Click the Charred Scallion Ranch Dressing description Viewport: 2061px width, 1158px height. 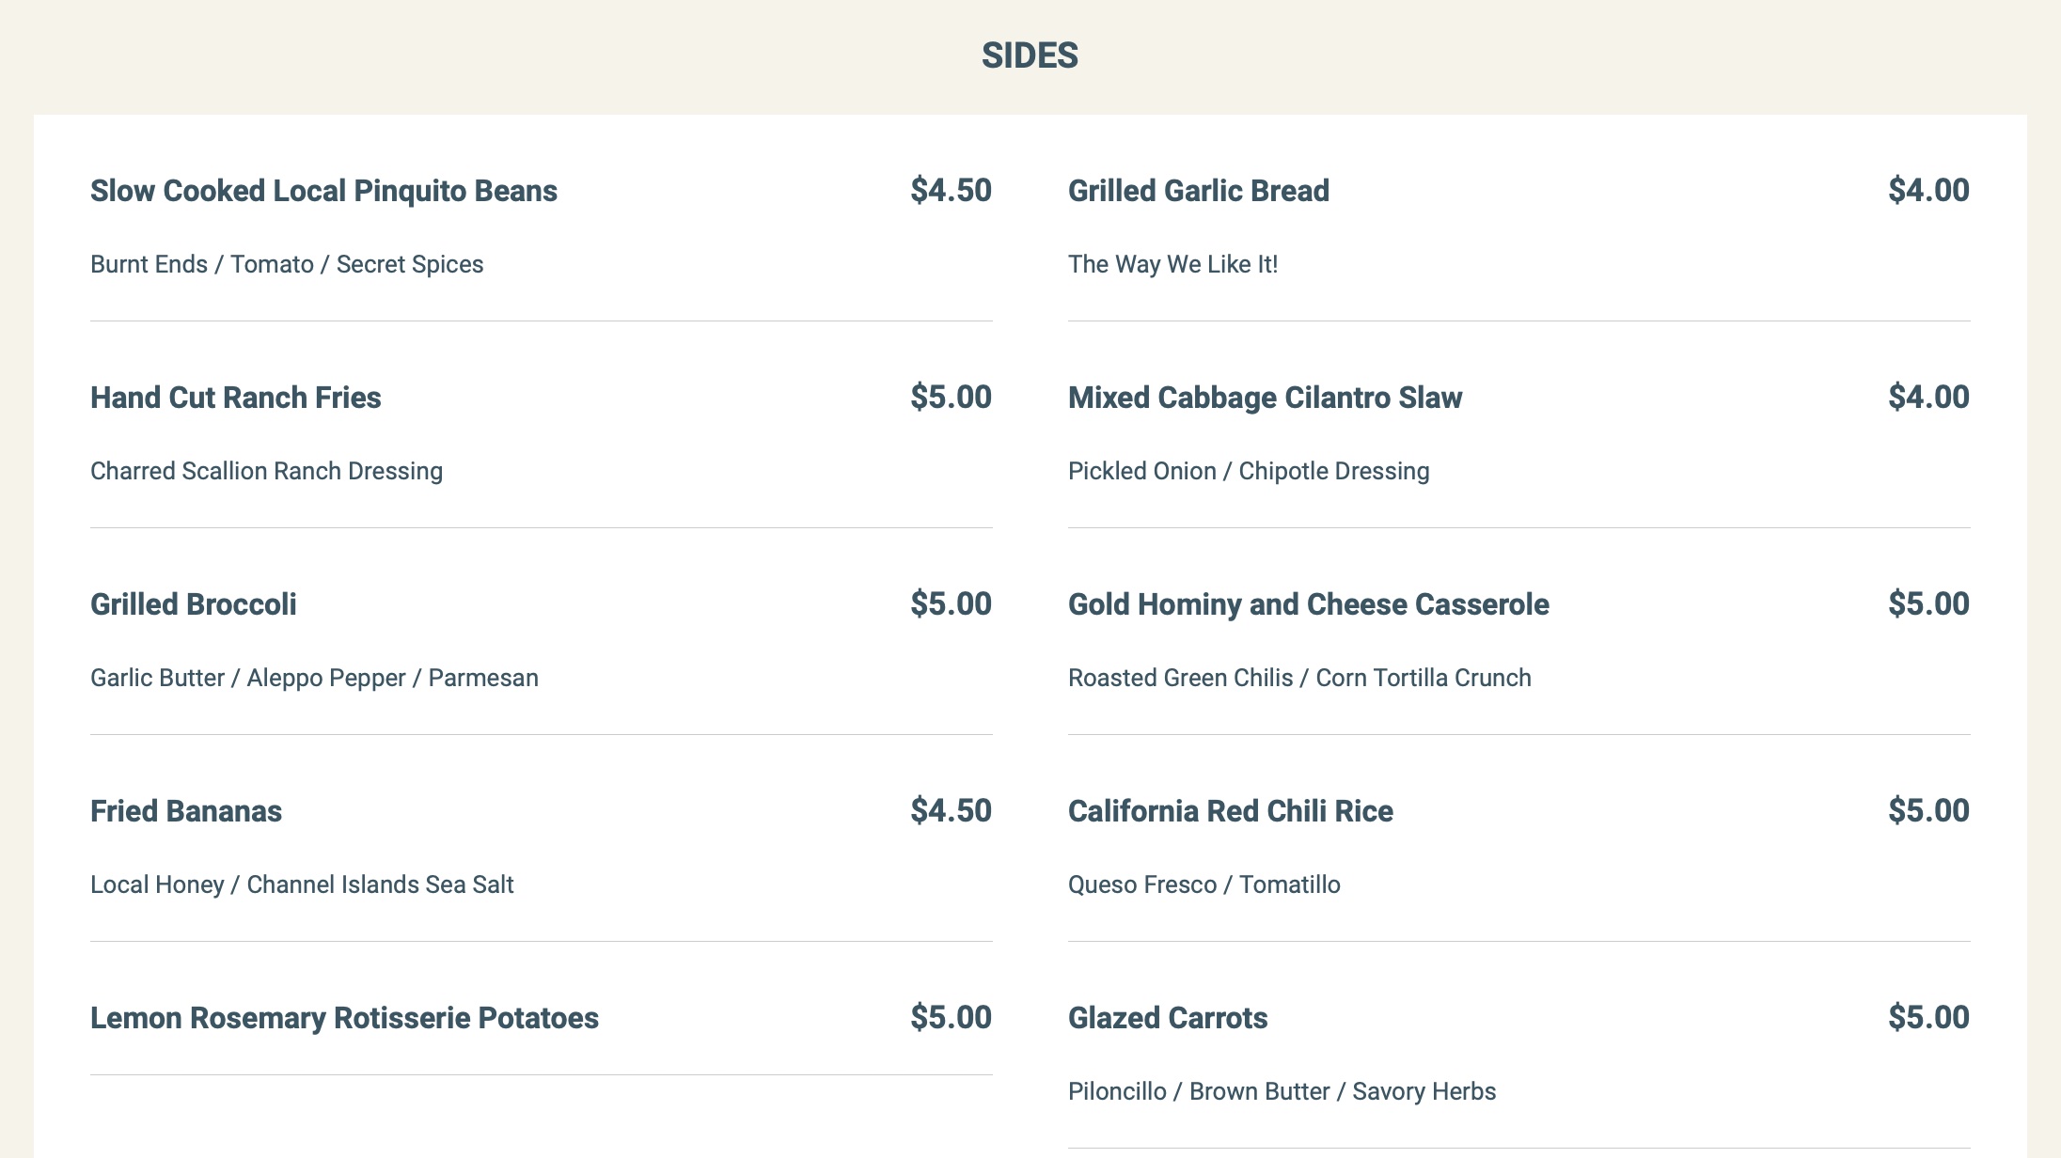click(x=266, y=471)
